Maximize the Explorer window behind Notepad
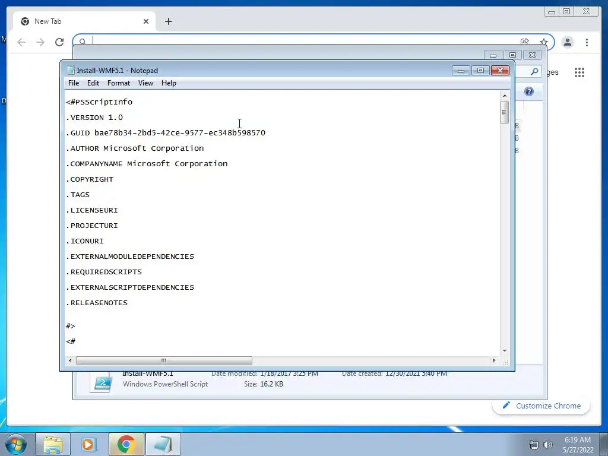608x456 pixels. click(512, 55)
